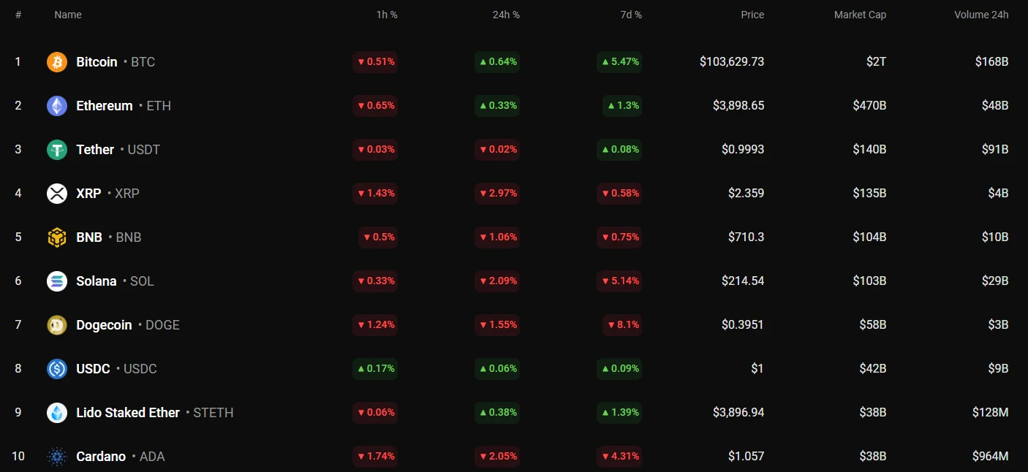Screen dimensions: 1028x472
Task: Click the BNB yellow logo icon
Action: point(57,237)
